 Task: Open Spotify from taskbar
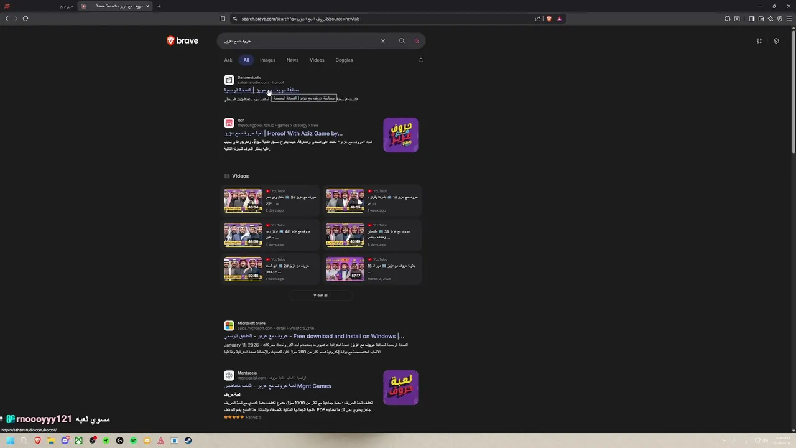pos(133,441)
